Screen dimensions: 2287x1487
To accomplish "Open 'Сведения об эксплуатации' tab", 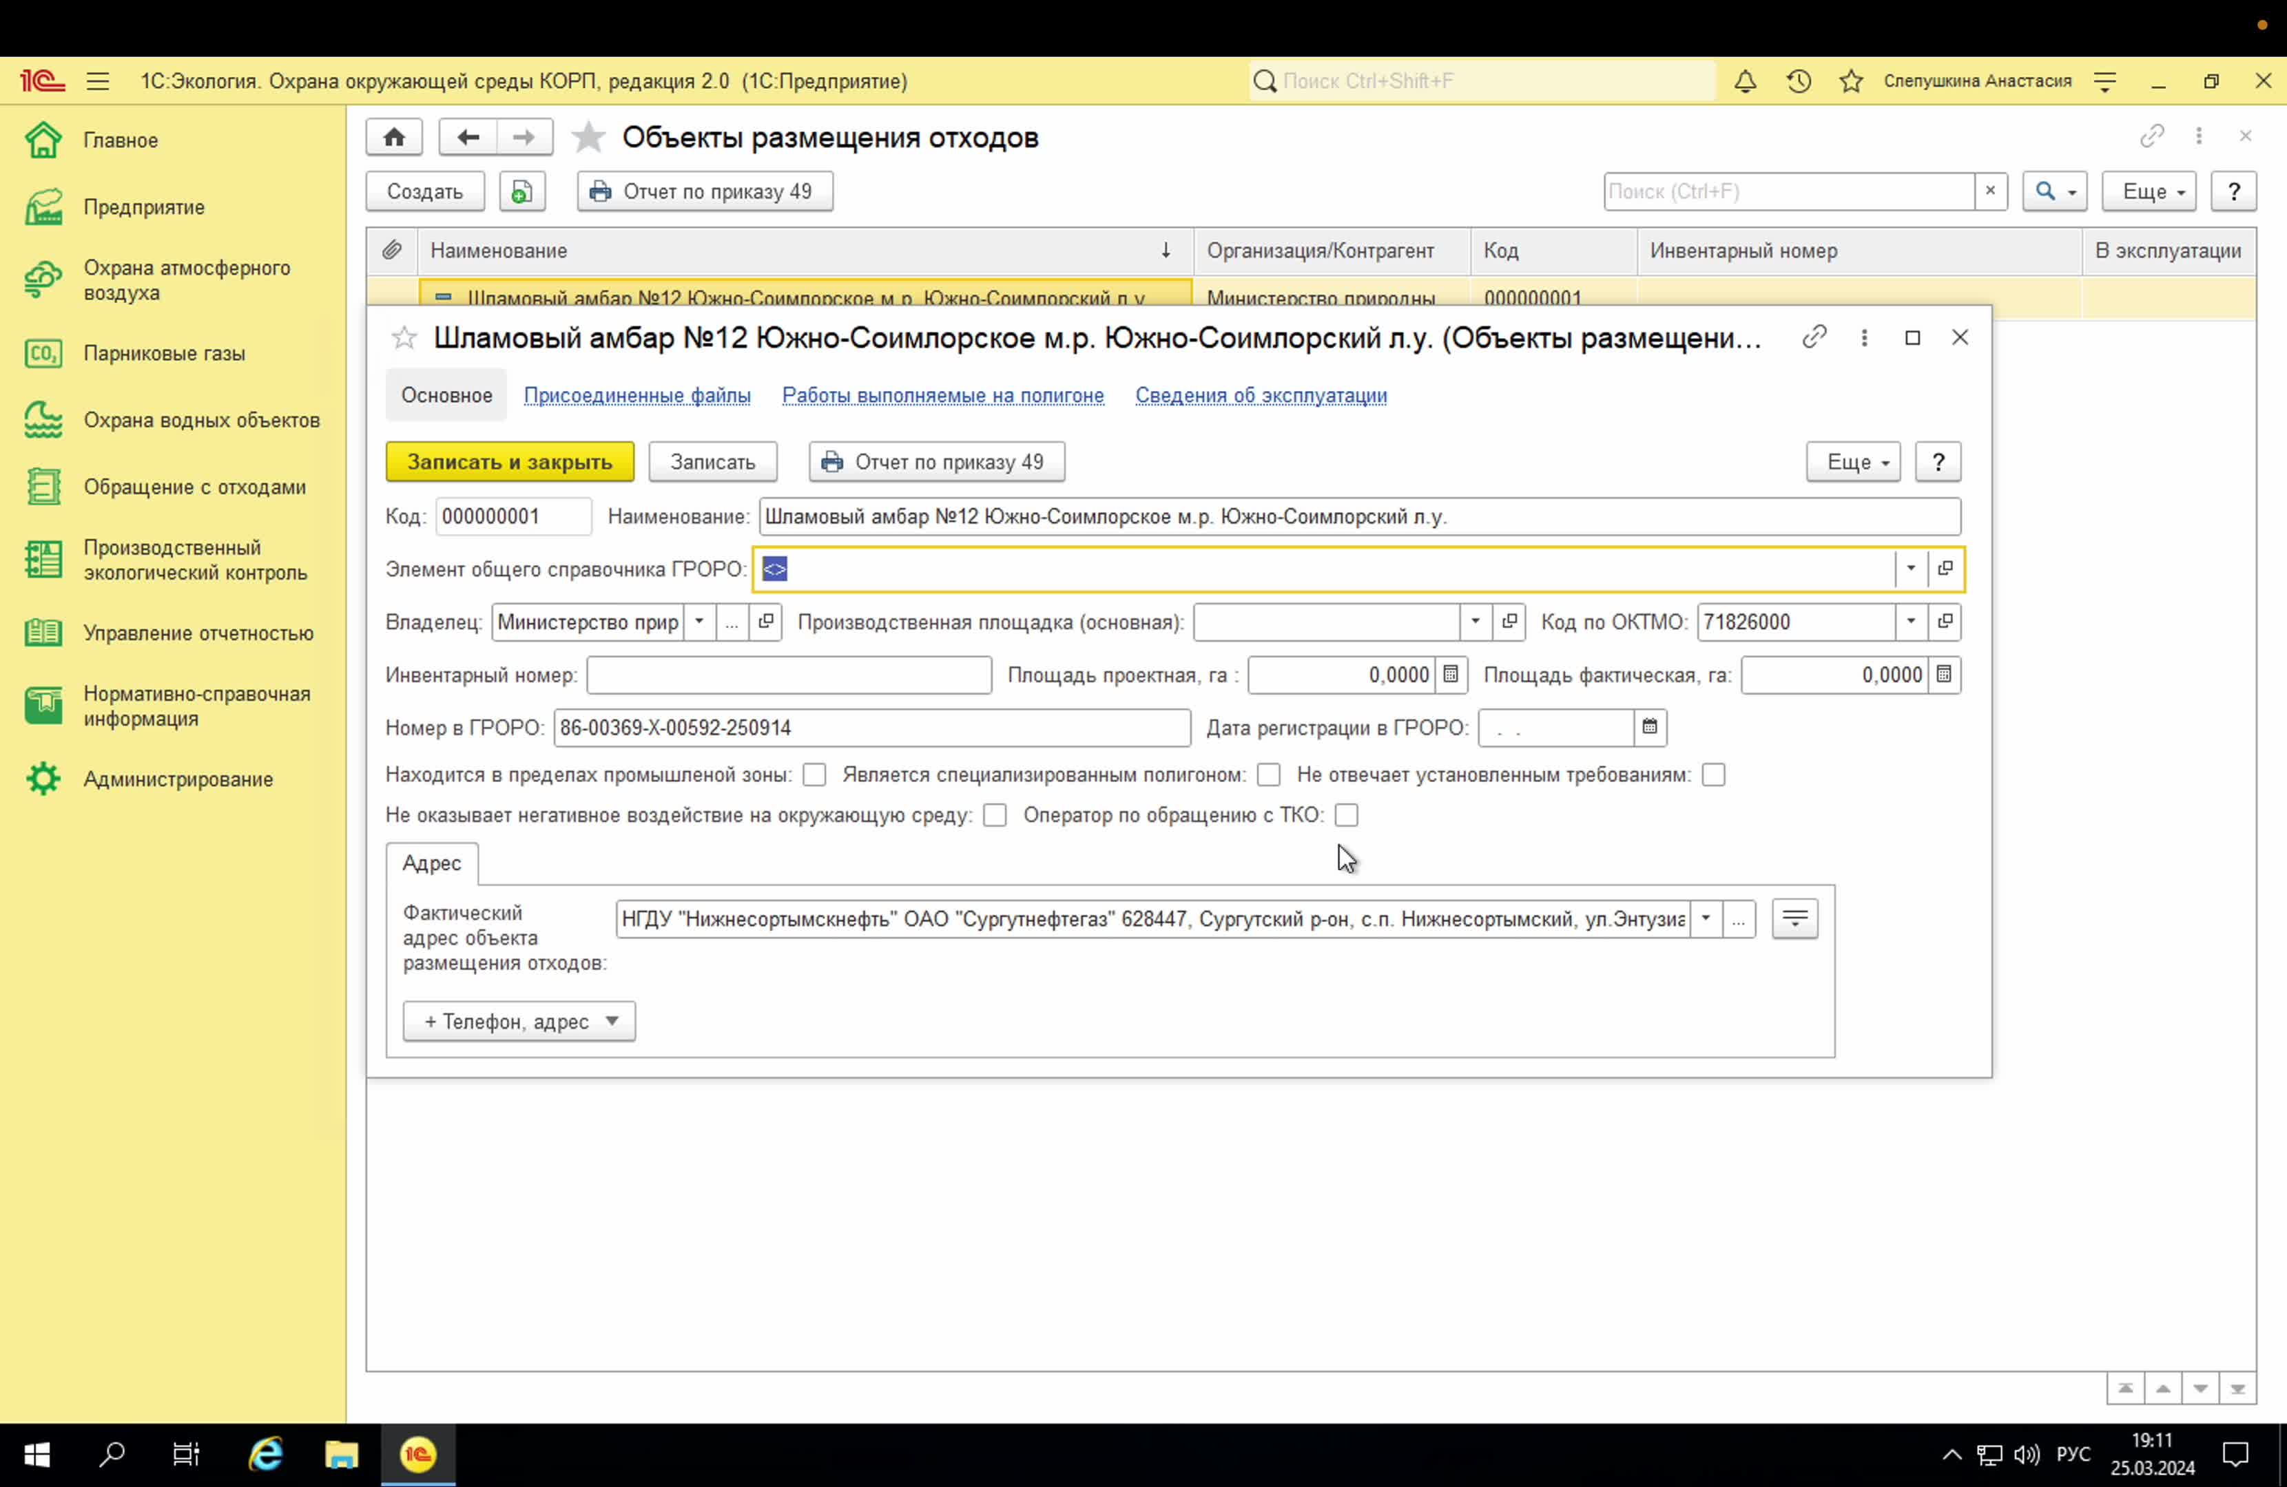I will [1261, 394].
